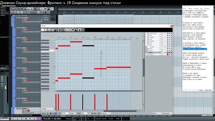Click the stamp-shaped icon in second toolbar row
The height and width of the screenshot is (121, 215).
point(45,12)
